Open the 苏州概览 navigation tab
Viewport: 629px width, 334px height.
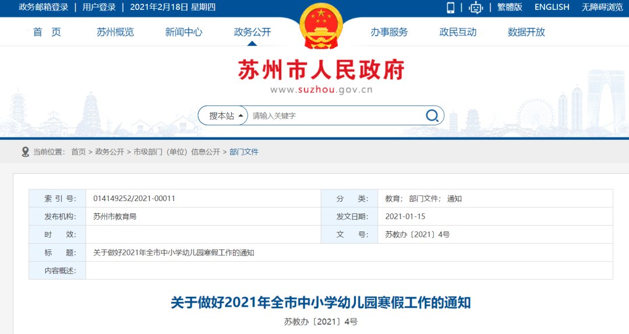115,32
